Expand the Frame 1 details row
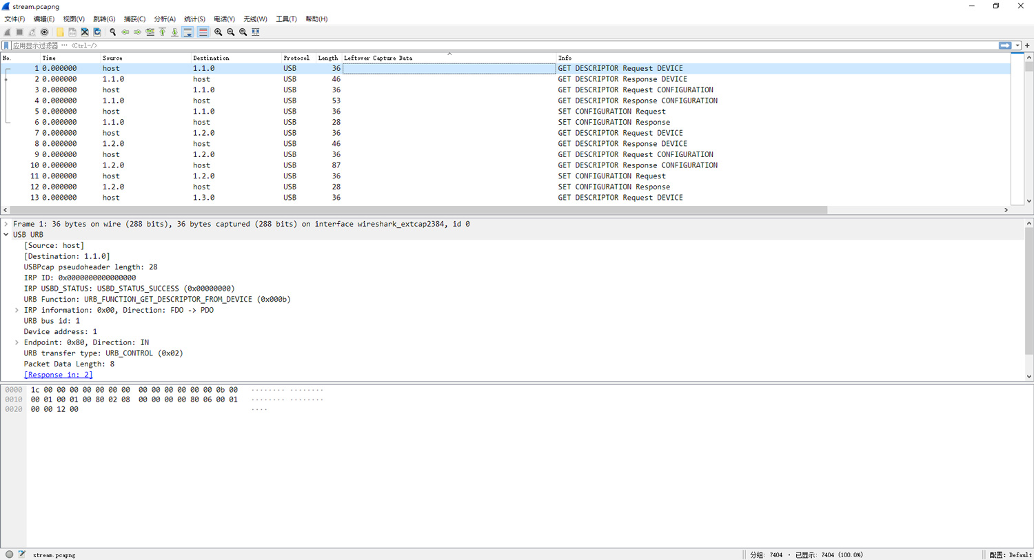Viewport: 1034px width, 560px height. (6, 224)
